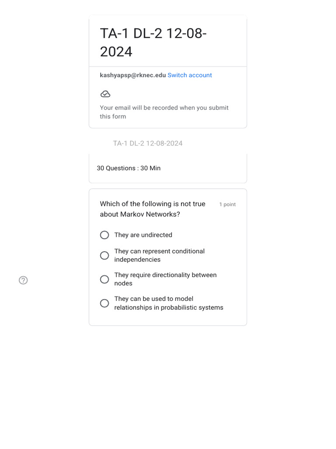Open the help question mark icon
Viewport: 336px width, 449px height.
(x=24, y=280)
